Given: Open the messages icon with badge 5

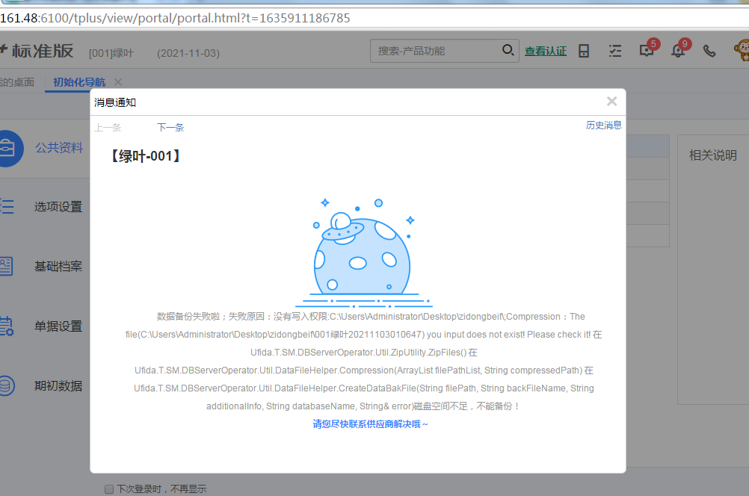Looking at the screenshot, I should [647, 50].
